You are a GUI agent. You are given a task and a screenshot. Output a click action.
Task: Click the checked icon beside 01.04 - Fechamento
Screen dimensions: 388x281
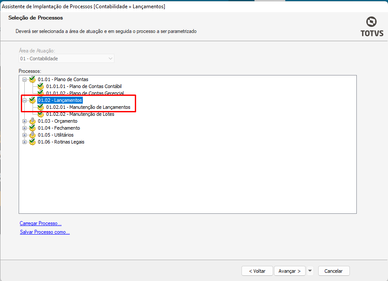[33, 128]
